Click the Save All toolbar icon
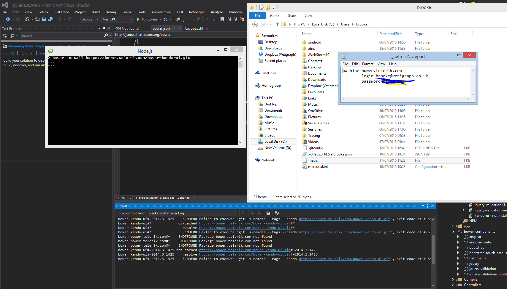 50,19
